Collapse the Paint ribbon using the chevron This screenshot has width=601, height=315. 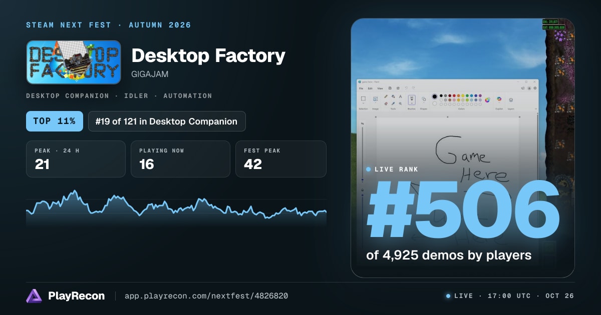coord(536,109)
